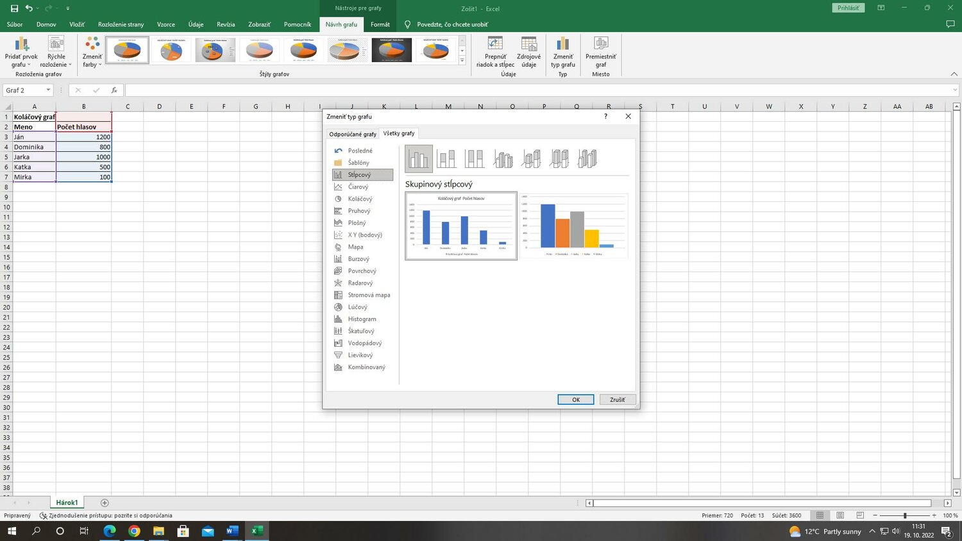Open Rýchle rozloženie dropdown

pos(56,52)
